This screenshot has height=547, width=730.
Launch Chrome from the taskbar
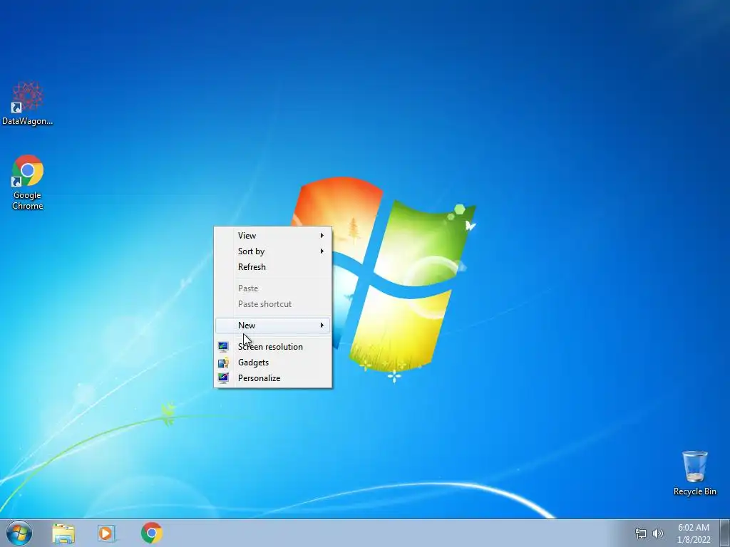152,533
